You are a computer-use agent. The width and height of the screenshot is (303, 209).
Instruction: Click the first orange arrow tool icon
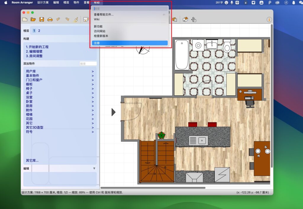coord(58,19)
